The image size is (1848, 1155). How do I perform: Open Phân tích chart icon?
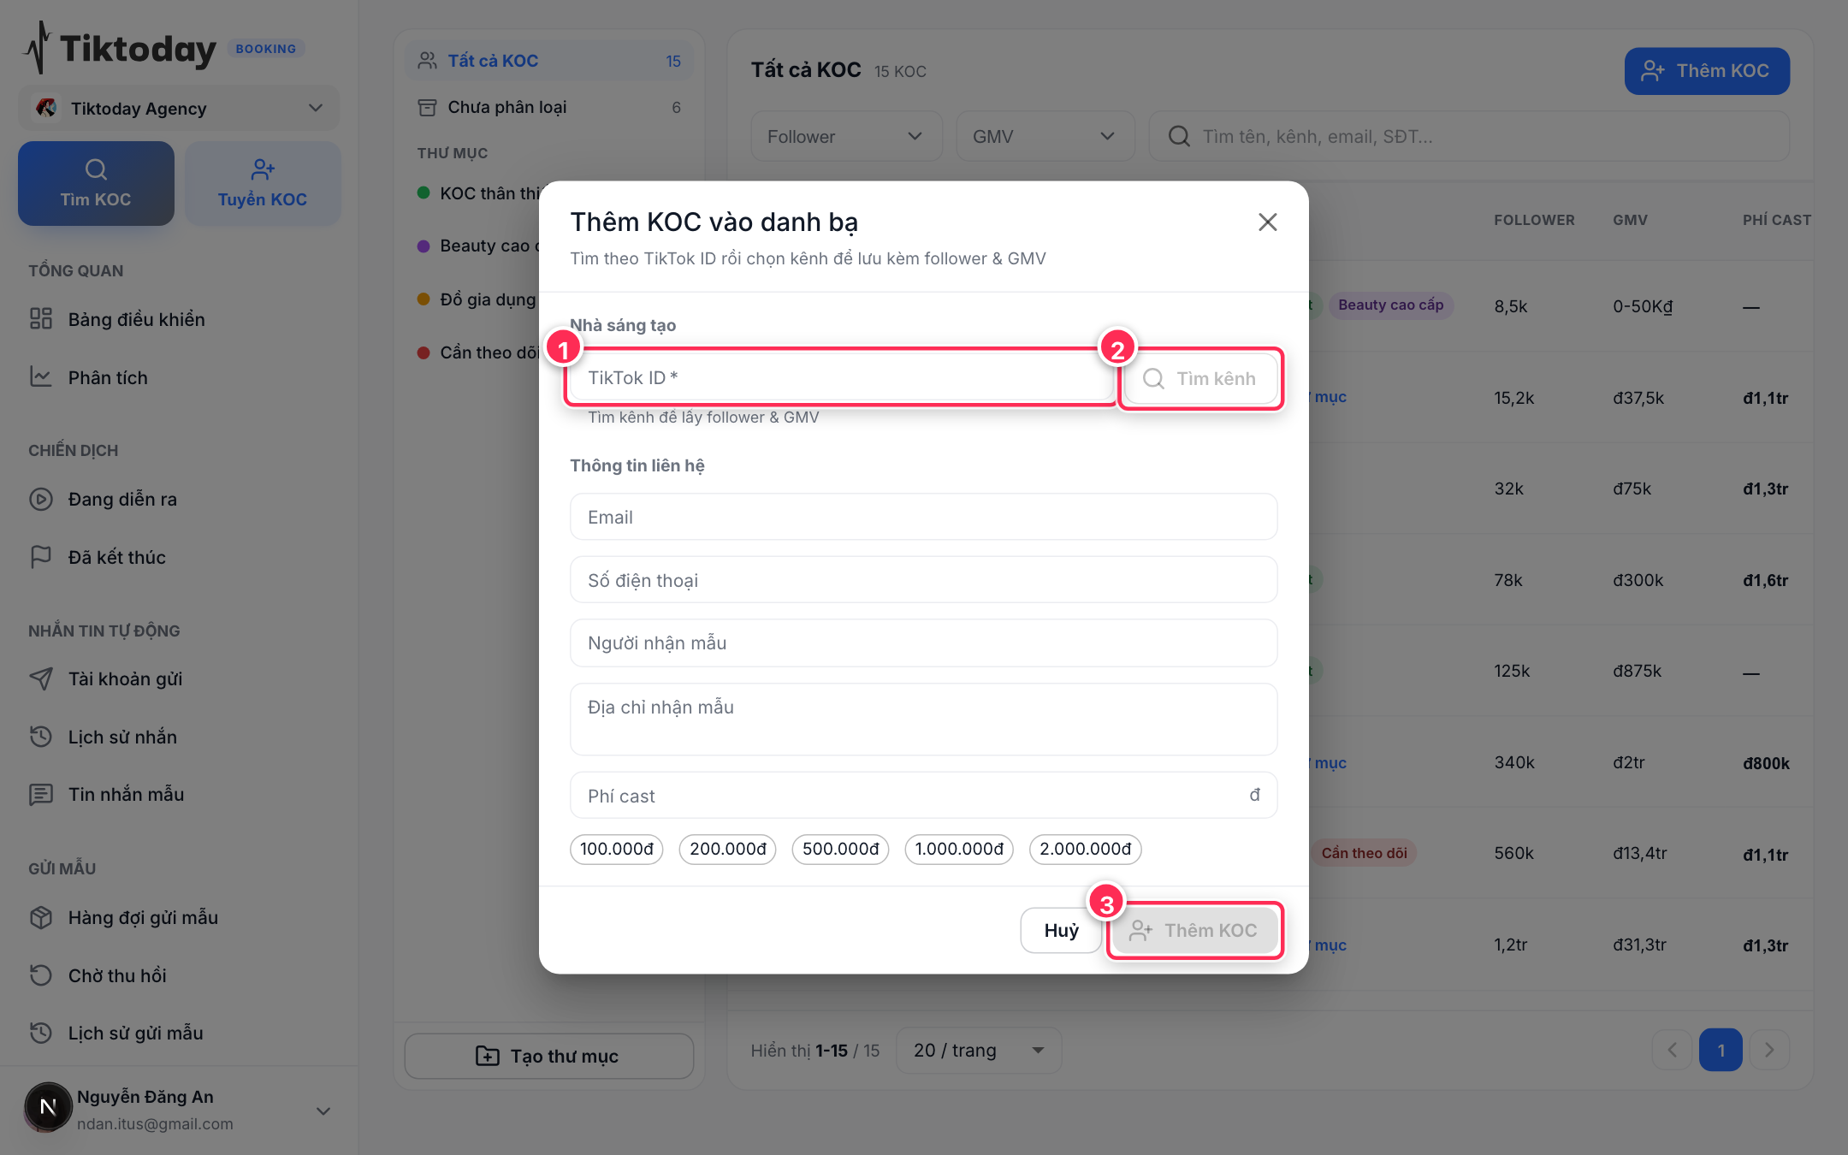click(41, 377)
